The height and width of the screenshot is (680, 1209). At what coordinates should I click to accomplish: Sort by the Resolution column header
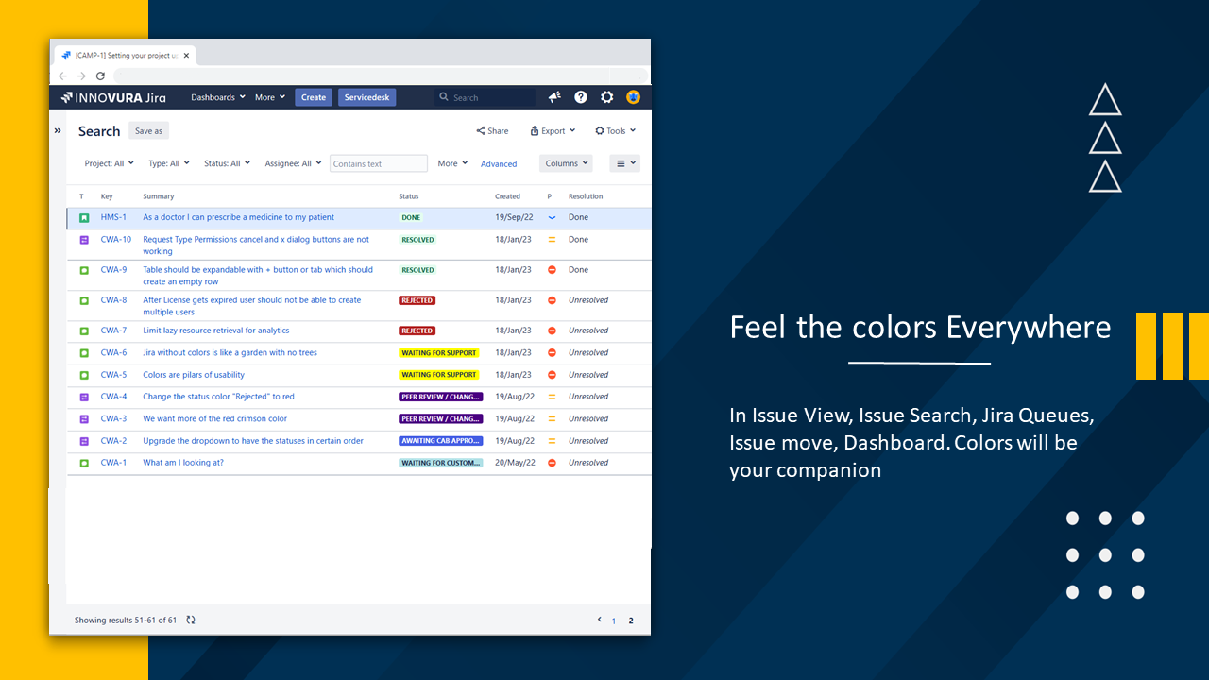pyautogui.click(x=586, y=196)
